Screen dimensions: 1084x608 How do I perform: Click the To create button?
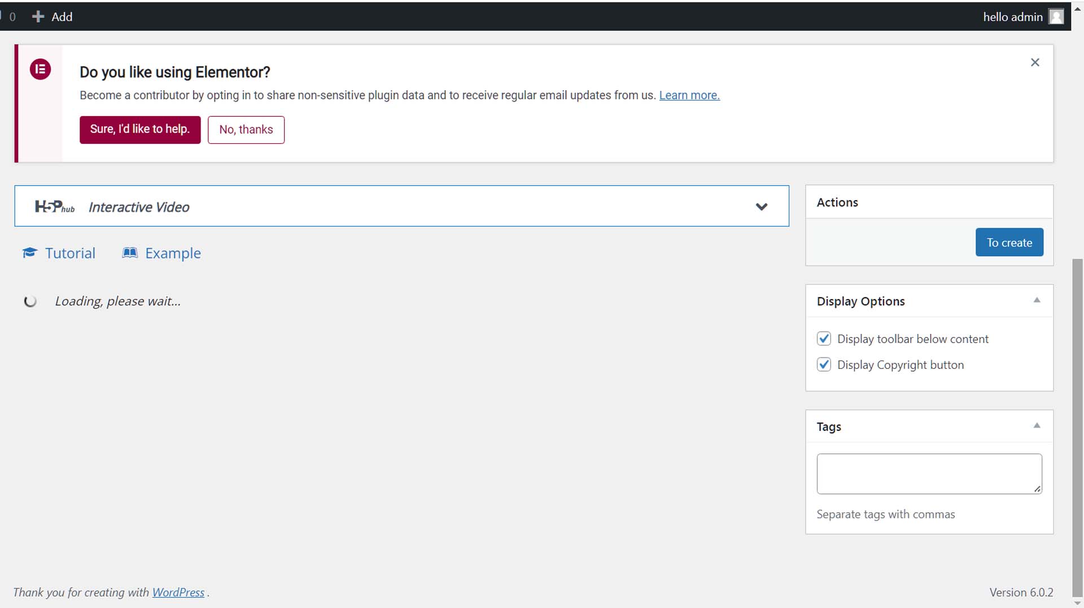(1009, 243)
